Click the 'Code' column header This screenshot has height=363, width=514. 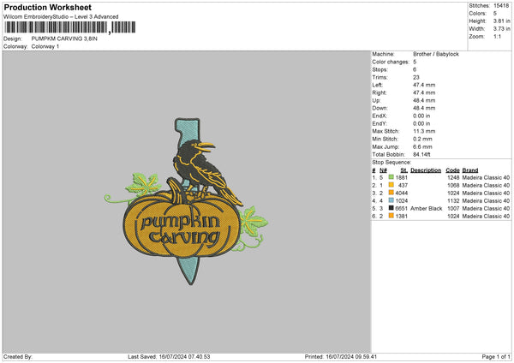[452, 170]
